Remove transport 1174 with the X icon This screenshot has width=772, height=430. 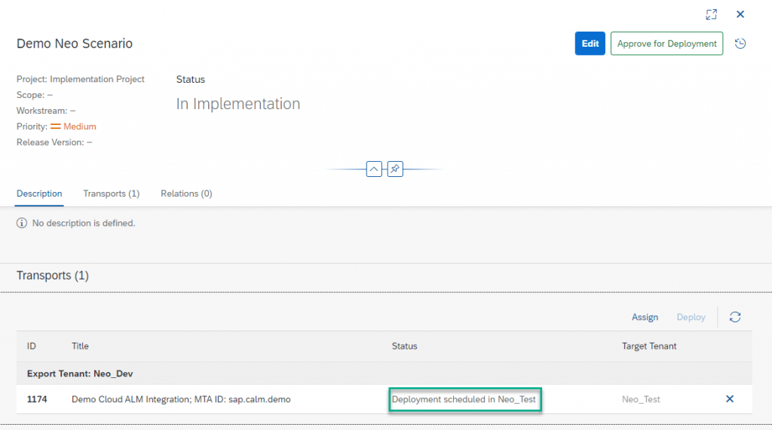pos(730,399)
